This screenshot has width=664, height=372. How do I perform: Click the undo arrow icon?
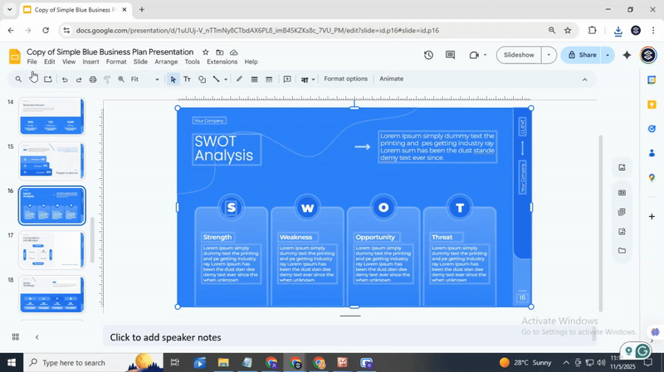(x=65, y=80)
